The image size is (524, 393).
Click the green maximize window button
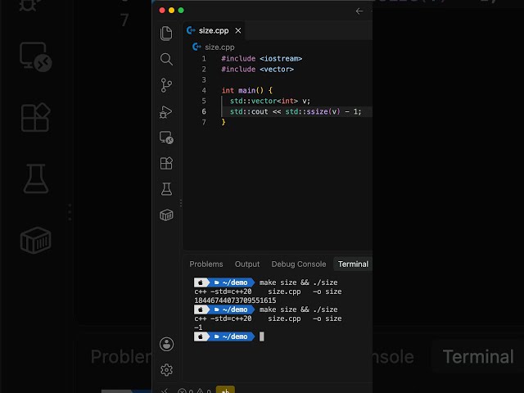click(181, 11)
